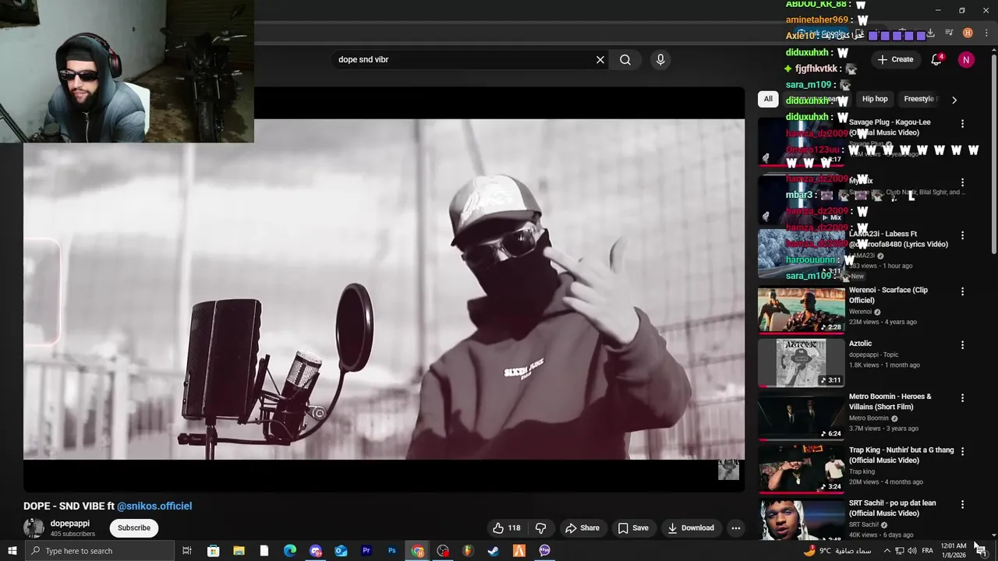
Task: Open Adobe Premiere Pro from the taskbar
Action: (x=366, y=551)
